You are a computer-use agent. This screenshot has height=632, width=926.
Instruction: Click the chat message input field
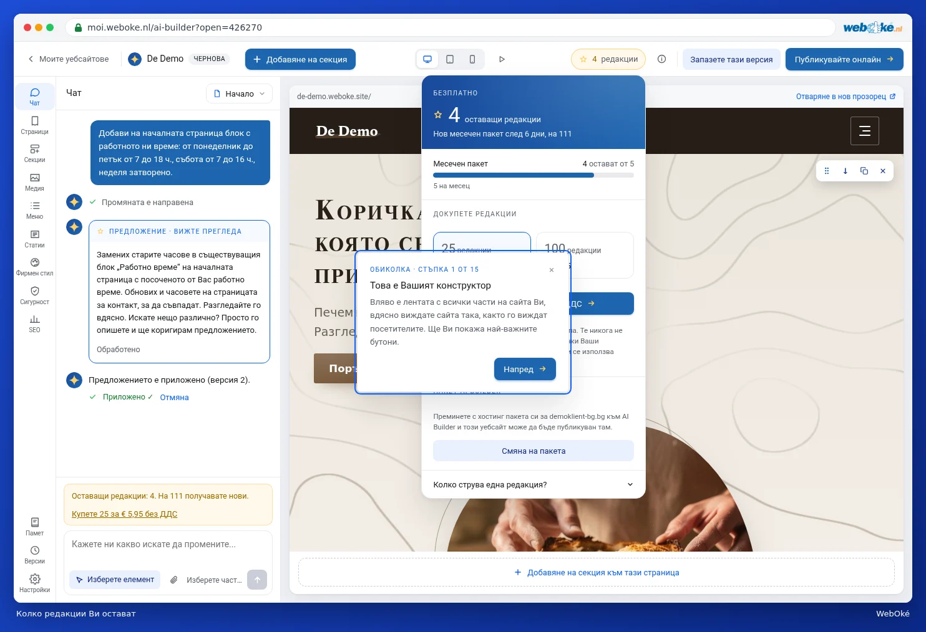point(168,545)
